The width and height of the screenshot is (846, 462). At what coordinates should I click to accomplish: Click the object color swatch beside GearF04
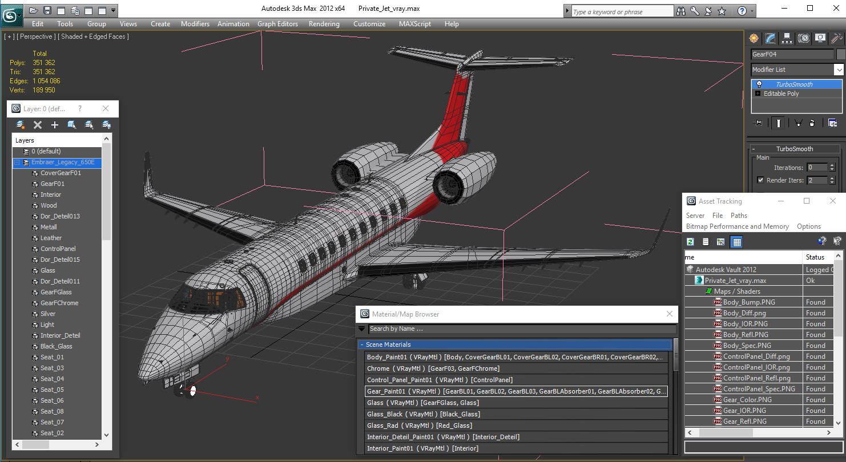(x=841, y=54)
